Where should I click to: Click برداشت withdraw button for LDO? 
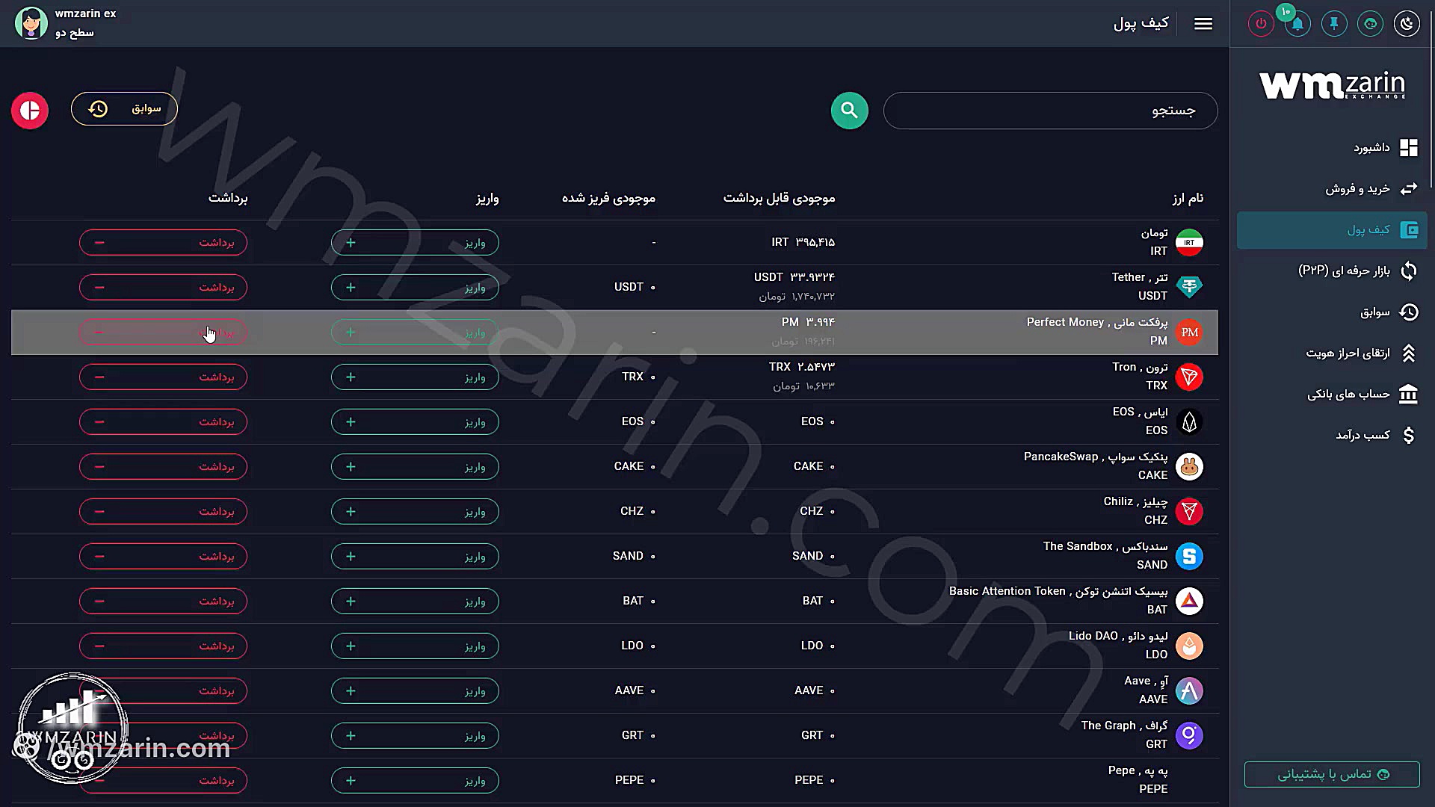(x=163, y=646)
